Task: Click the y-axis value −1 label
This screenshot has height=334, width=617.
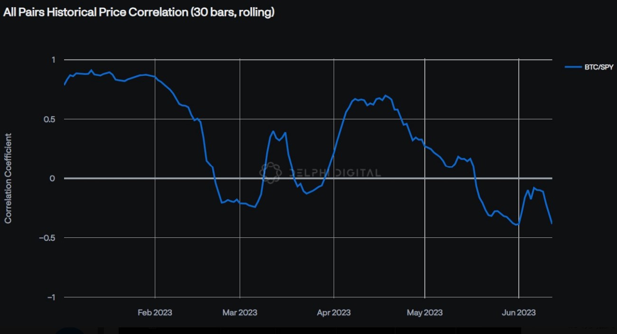Action: coord(51,297)
